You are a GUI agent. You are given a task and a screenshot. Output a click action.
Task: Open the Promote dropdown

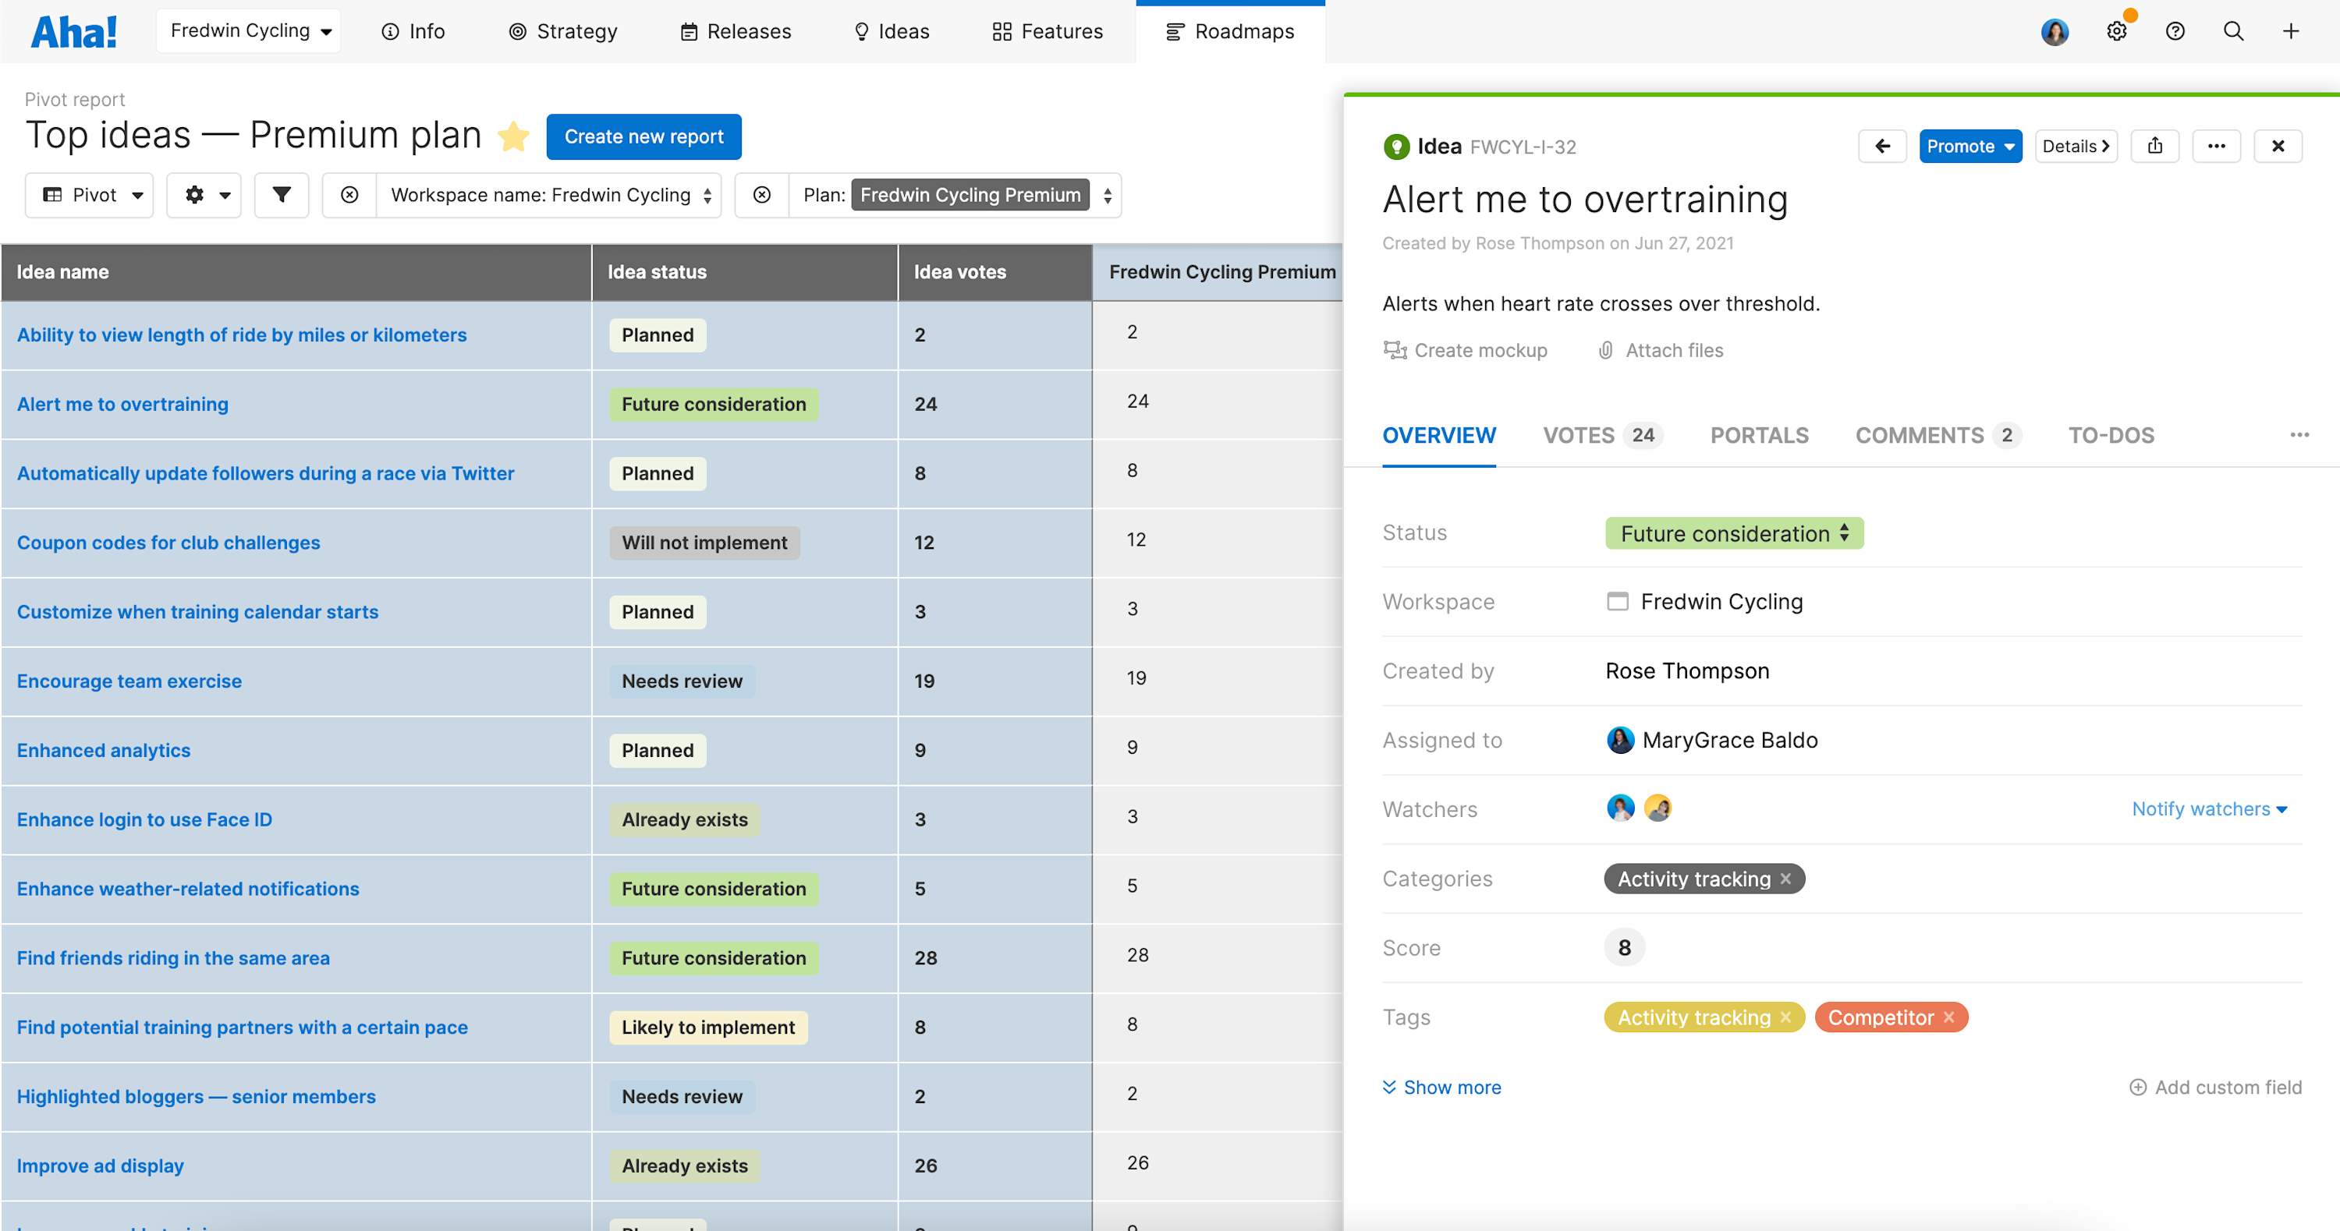click(x=1970, y=145)
